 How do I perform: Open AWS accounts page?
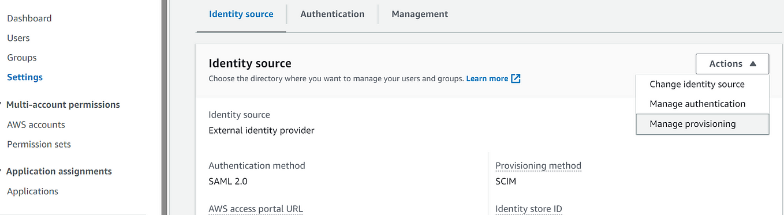[x=36, y=125]
